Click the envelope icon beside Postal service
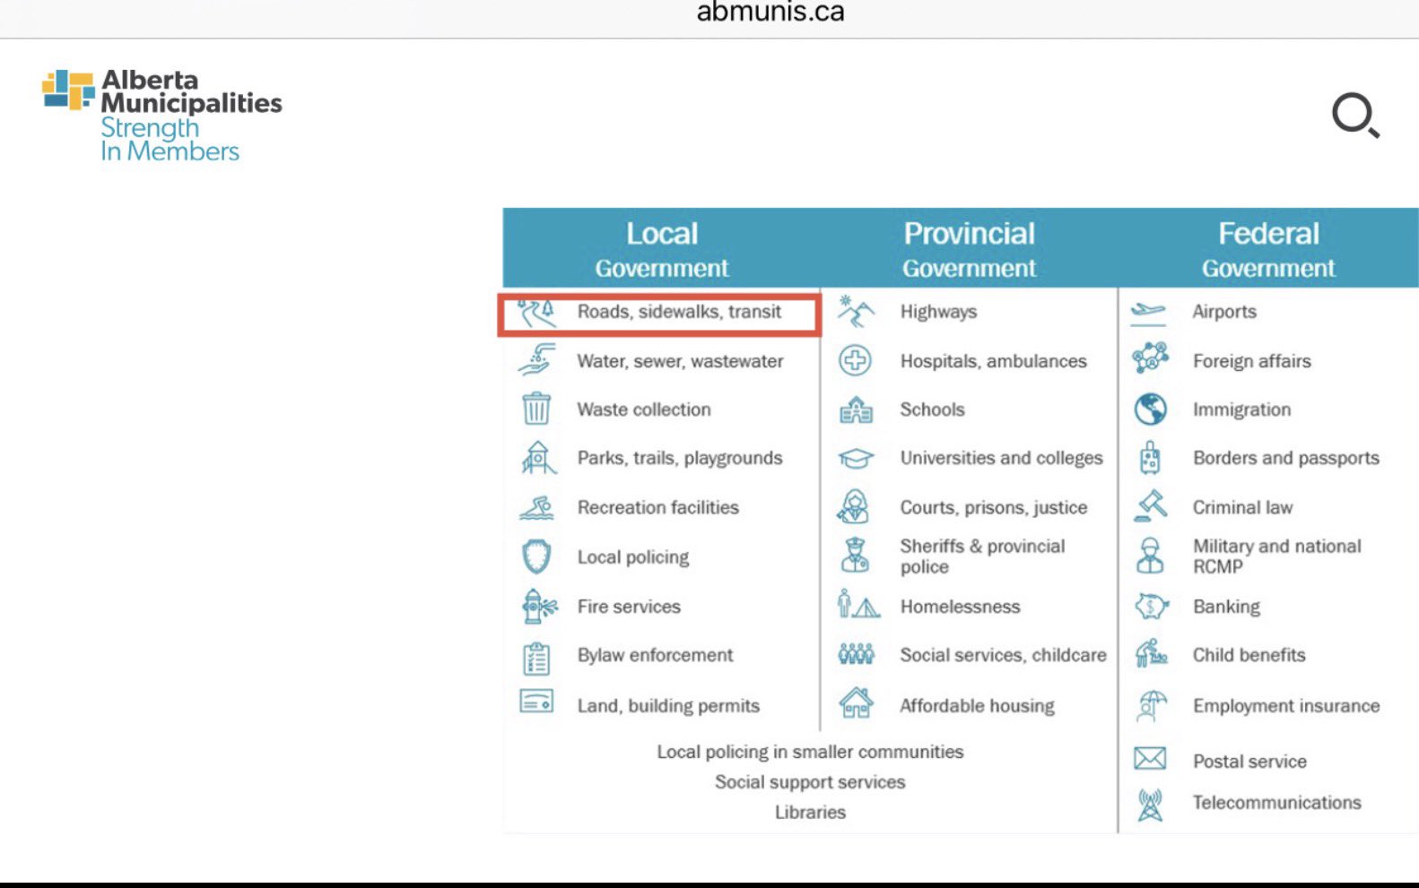 coord(1150,759)
